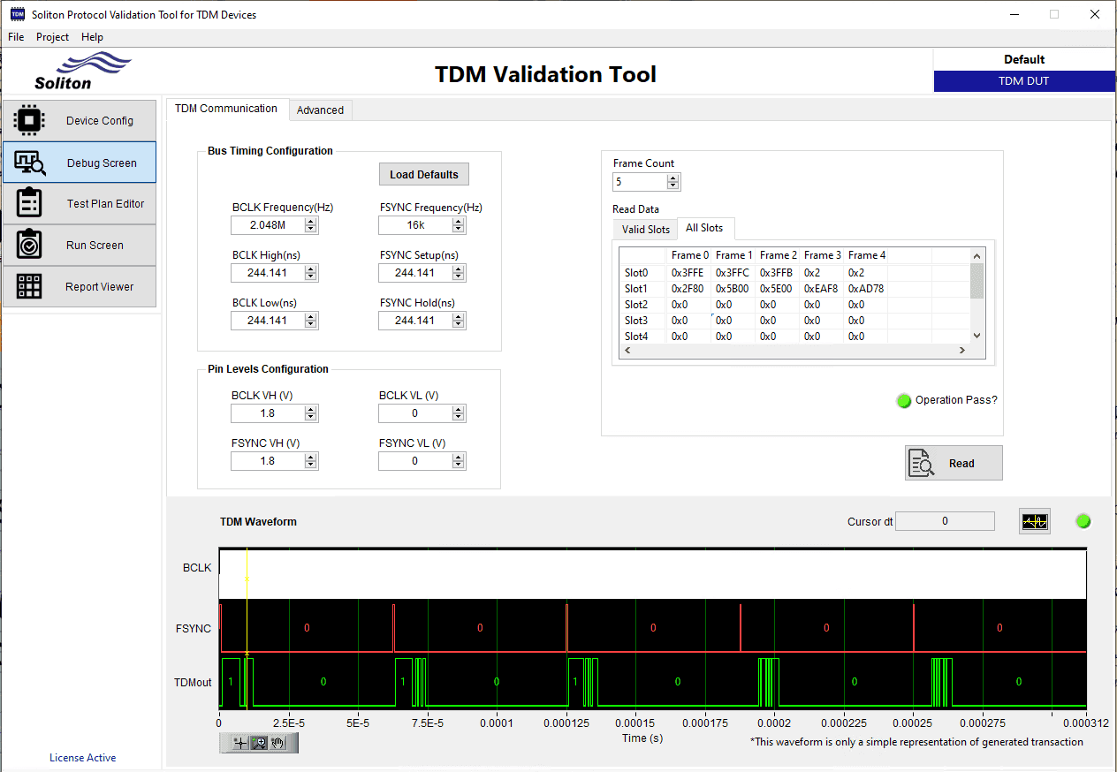This screenshot has height=772, width=1117.
Task: Click cell value 0x3FFB
Action: click(776, 273)
